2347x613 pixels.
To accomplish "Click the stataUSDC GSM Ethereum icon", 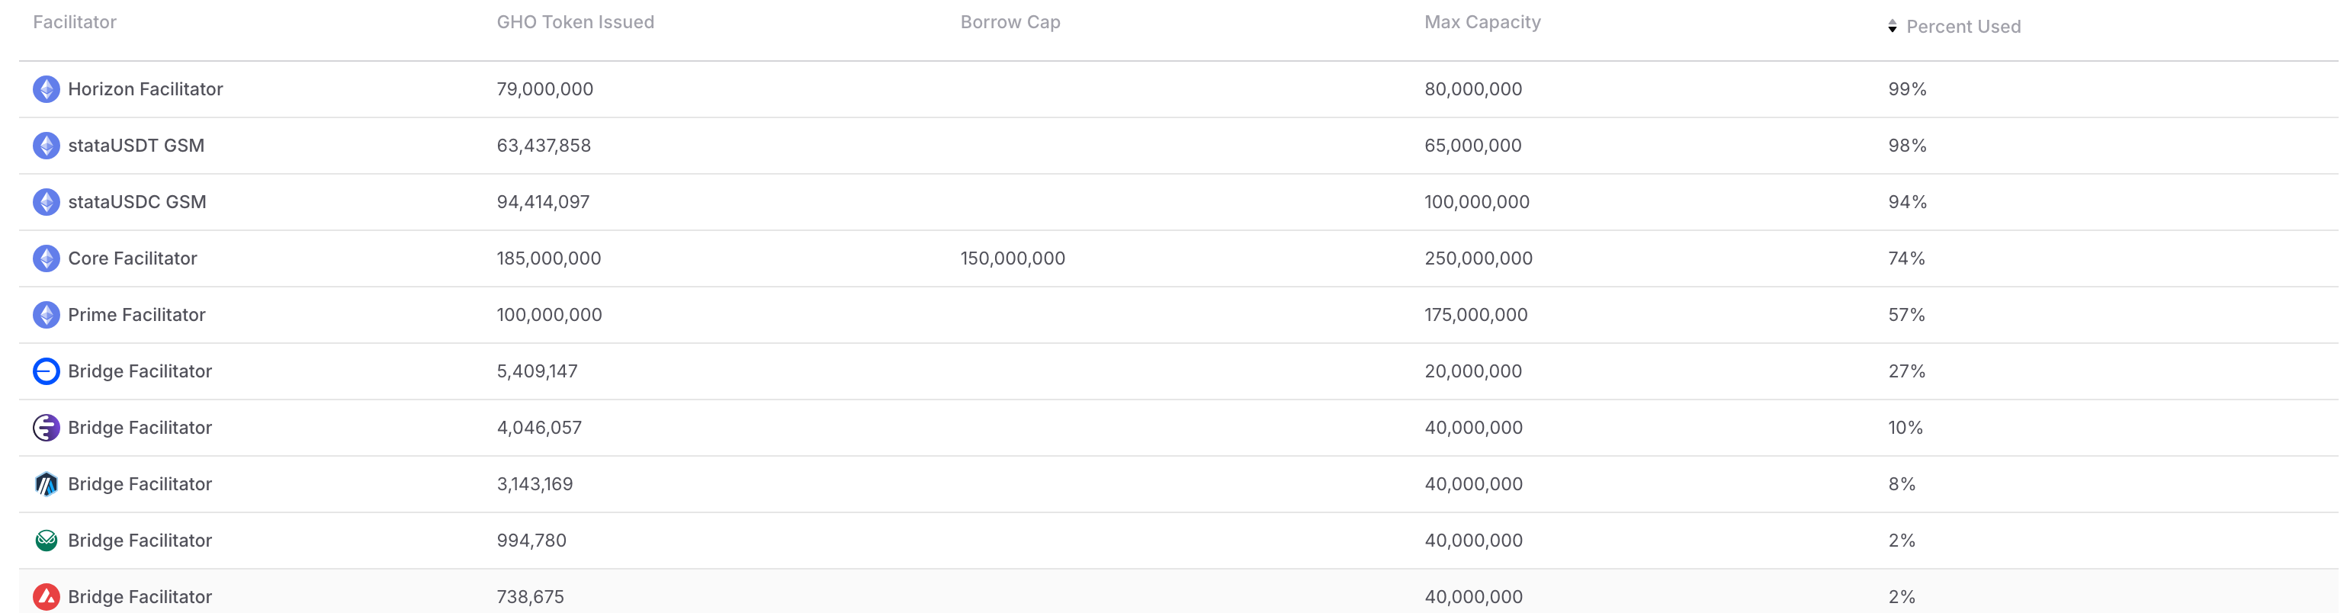I will [47, 202].
